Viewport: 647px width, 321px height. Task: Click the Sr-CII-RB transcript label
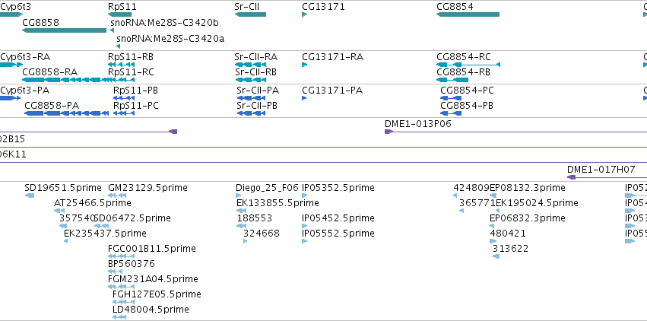tap(255, 72)
